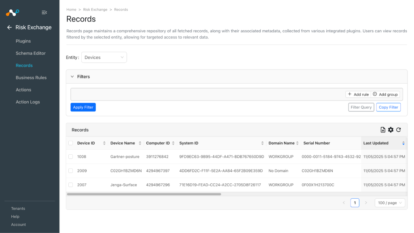Collapse the sidebar menu icon

click(x=44, y=13)
